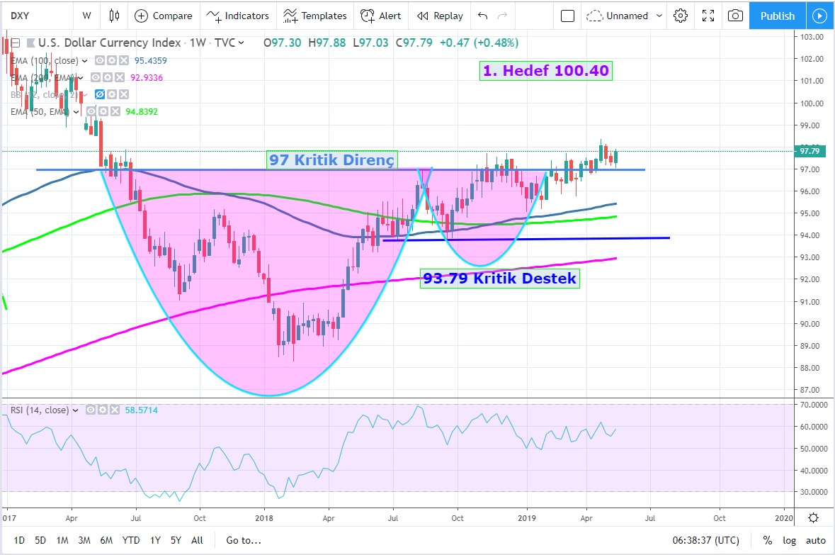The height and width of the screenshot is (555, 835).
Task: Select the 1D time range
Action: 19,540
